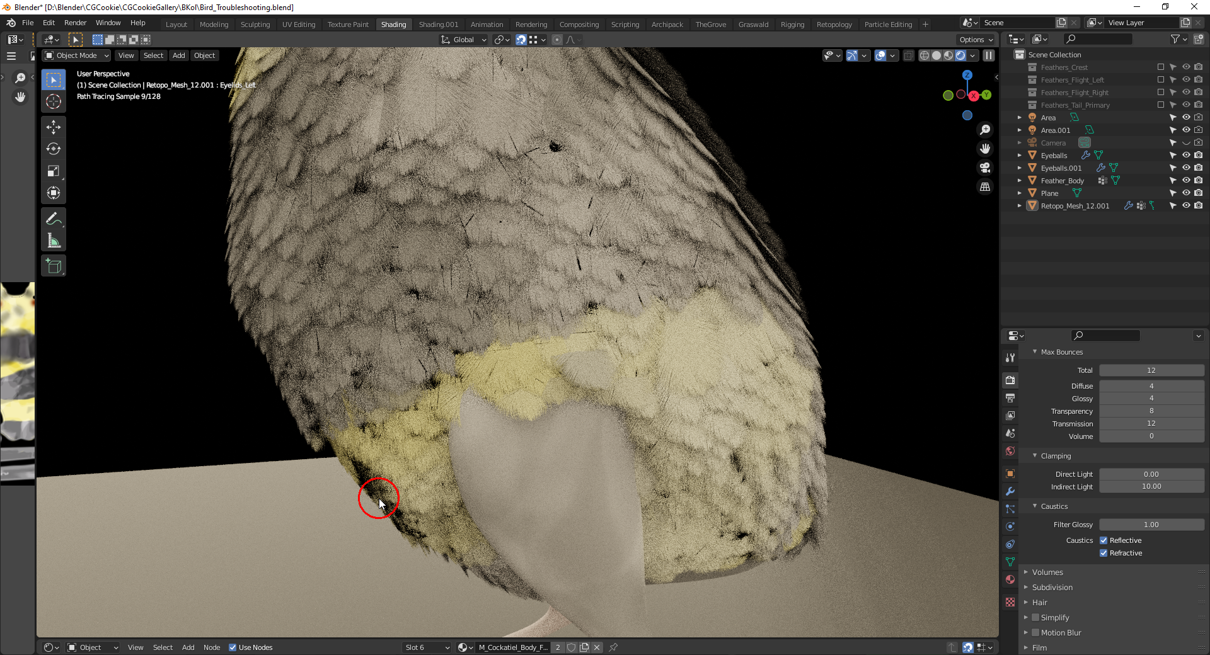Select the Rotate tool in the toolbar

[54, 149]
